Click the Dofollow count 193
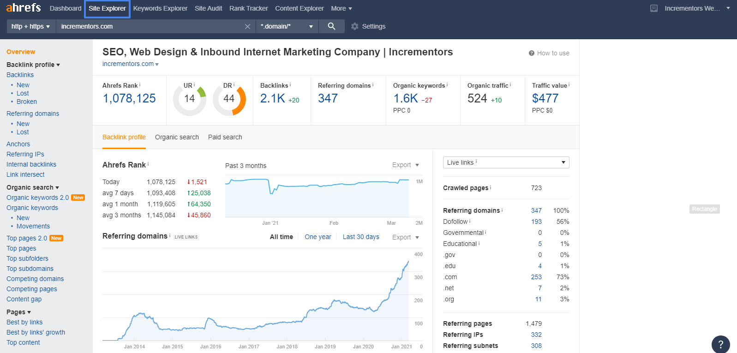The image size is (737, 353). (x=536, y=221)
